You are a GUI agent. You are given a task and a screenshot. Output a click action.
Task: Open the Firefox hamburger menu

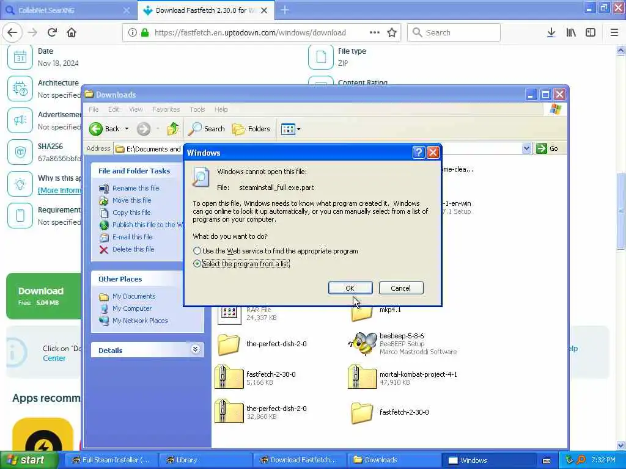(614, 33)
